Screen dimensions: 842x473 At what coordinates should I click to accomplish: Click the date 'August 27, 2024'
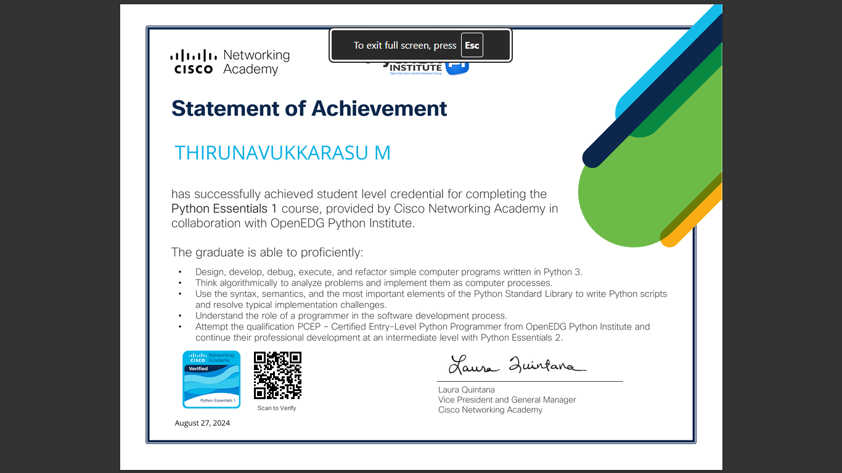202,423
